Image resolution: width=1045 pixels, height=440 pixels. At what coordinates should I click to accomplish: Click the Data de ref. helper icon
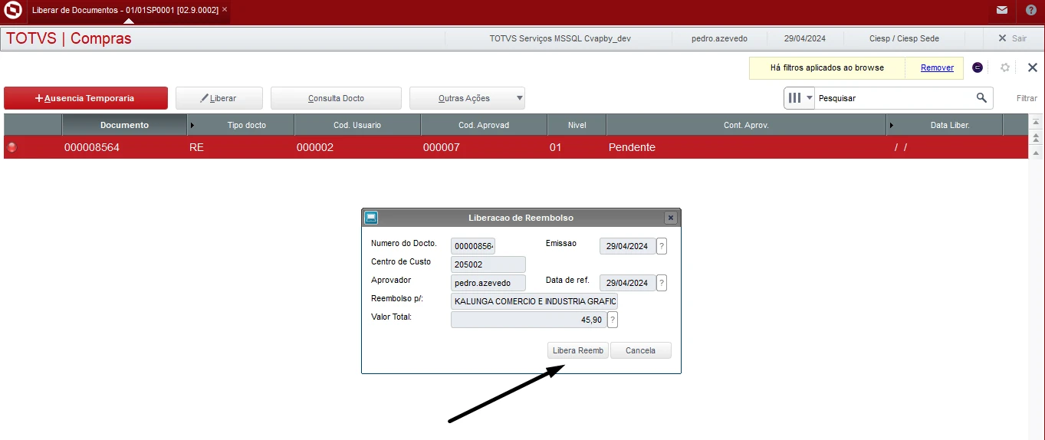[662, 283]
